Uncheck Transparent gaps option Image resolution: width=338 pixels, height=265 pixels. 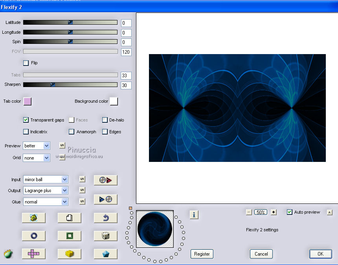click(x=26, y=120)
